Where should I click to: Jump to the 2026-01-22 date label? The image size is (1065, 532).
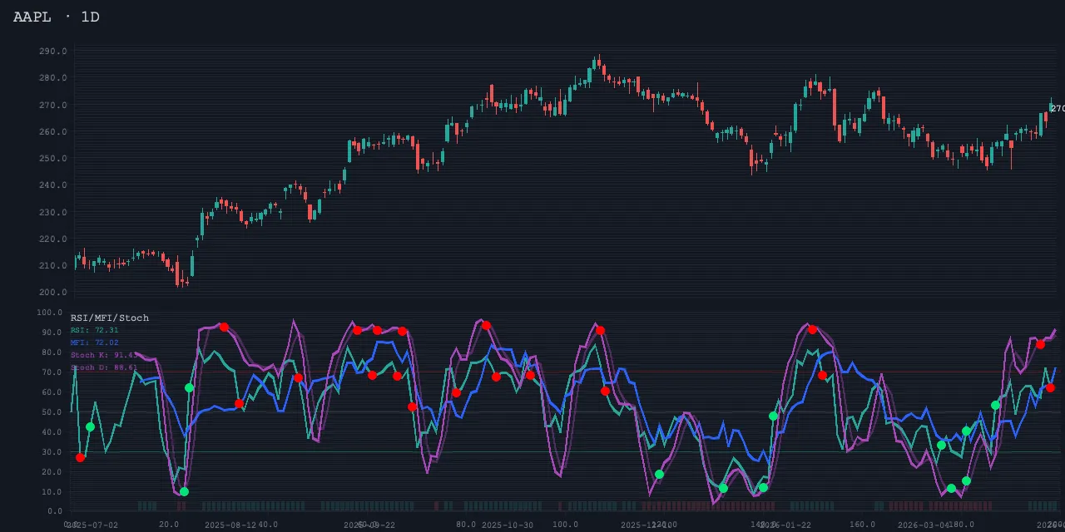tap(786, 525)
